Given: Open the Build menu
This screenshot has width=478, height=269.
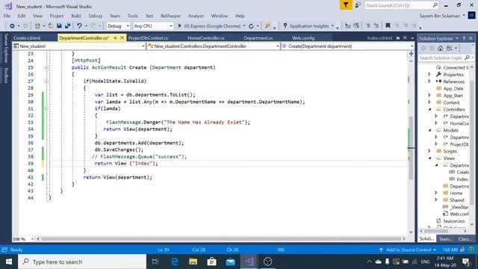Looking at the screenshot, I should (x=76, y=16).
